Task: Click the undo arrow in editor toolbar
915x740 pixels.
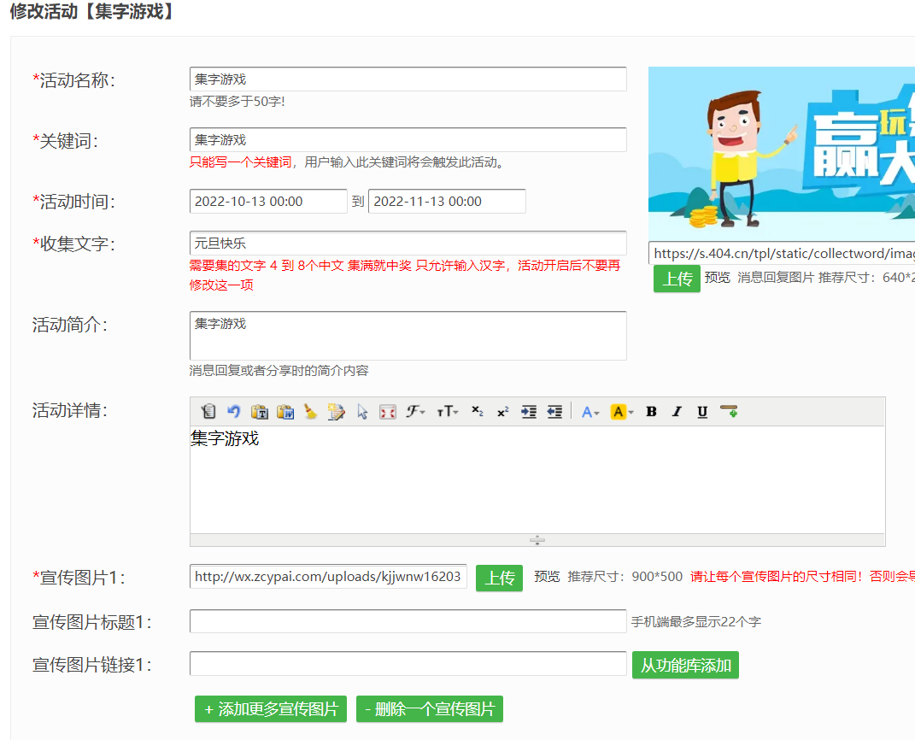Action: (233, 411)
